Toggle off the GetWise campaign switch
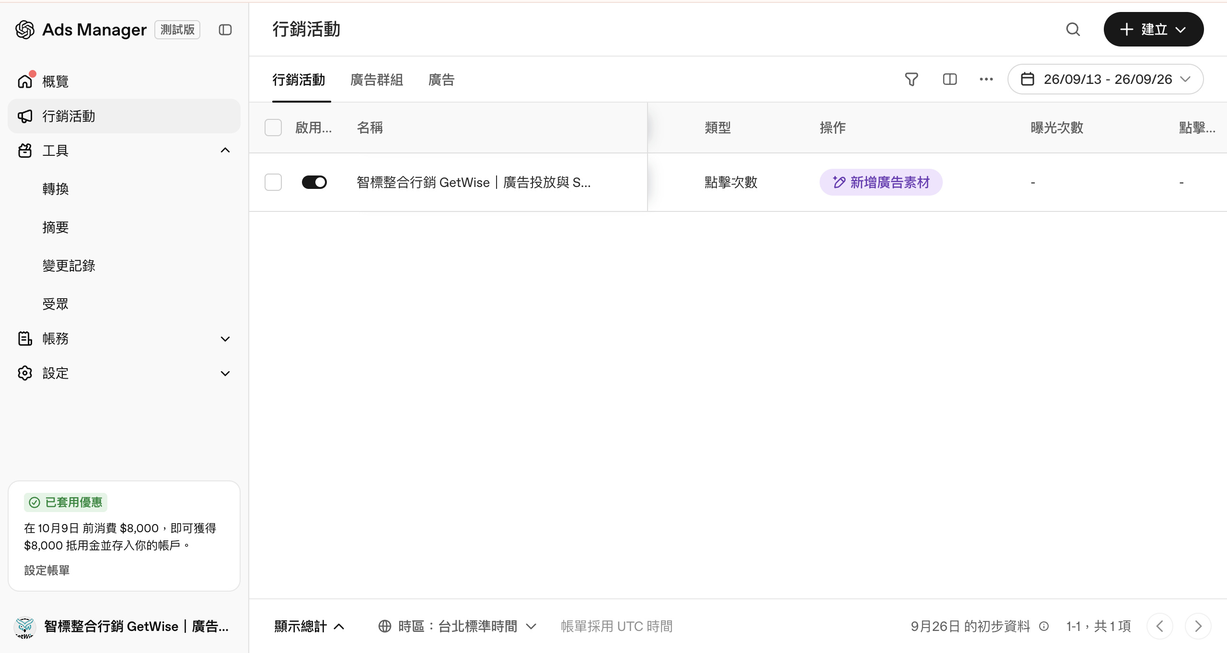Image resolution: width=1227 pixels, height=653 pixels. pyautogui.click(x=314, y=182)
